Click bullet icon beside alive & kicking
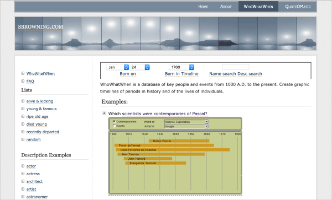Viewport: 332px width, 200px height. click(x=23, y=101)
